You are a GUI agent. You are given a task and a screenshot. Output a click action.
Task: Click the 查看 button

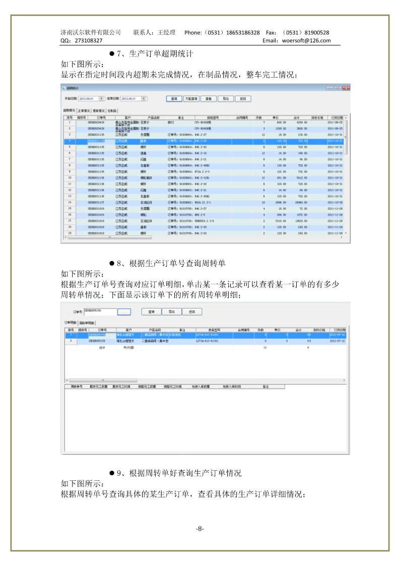click(x=209, y=99)
